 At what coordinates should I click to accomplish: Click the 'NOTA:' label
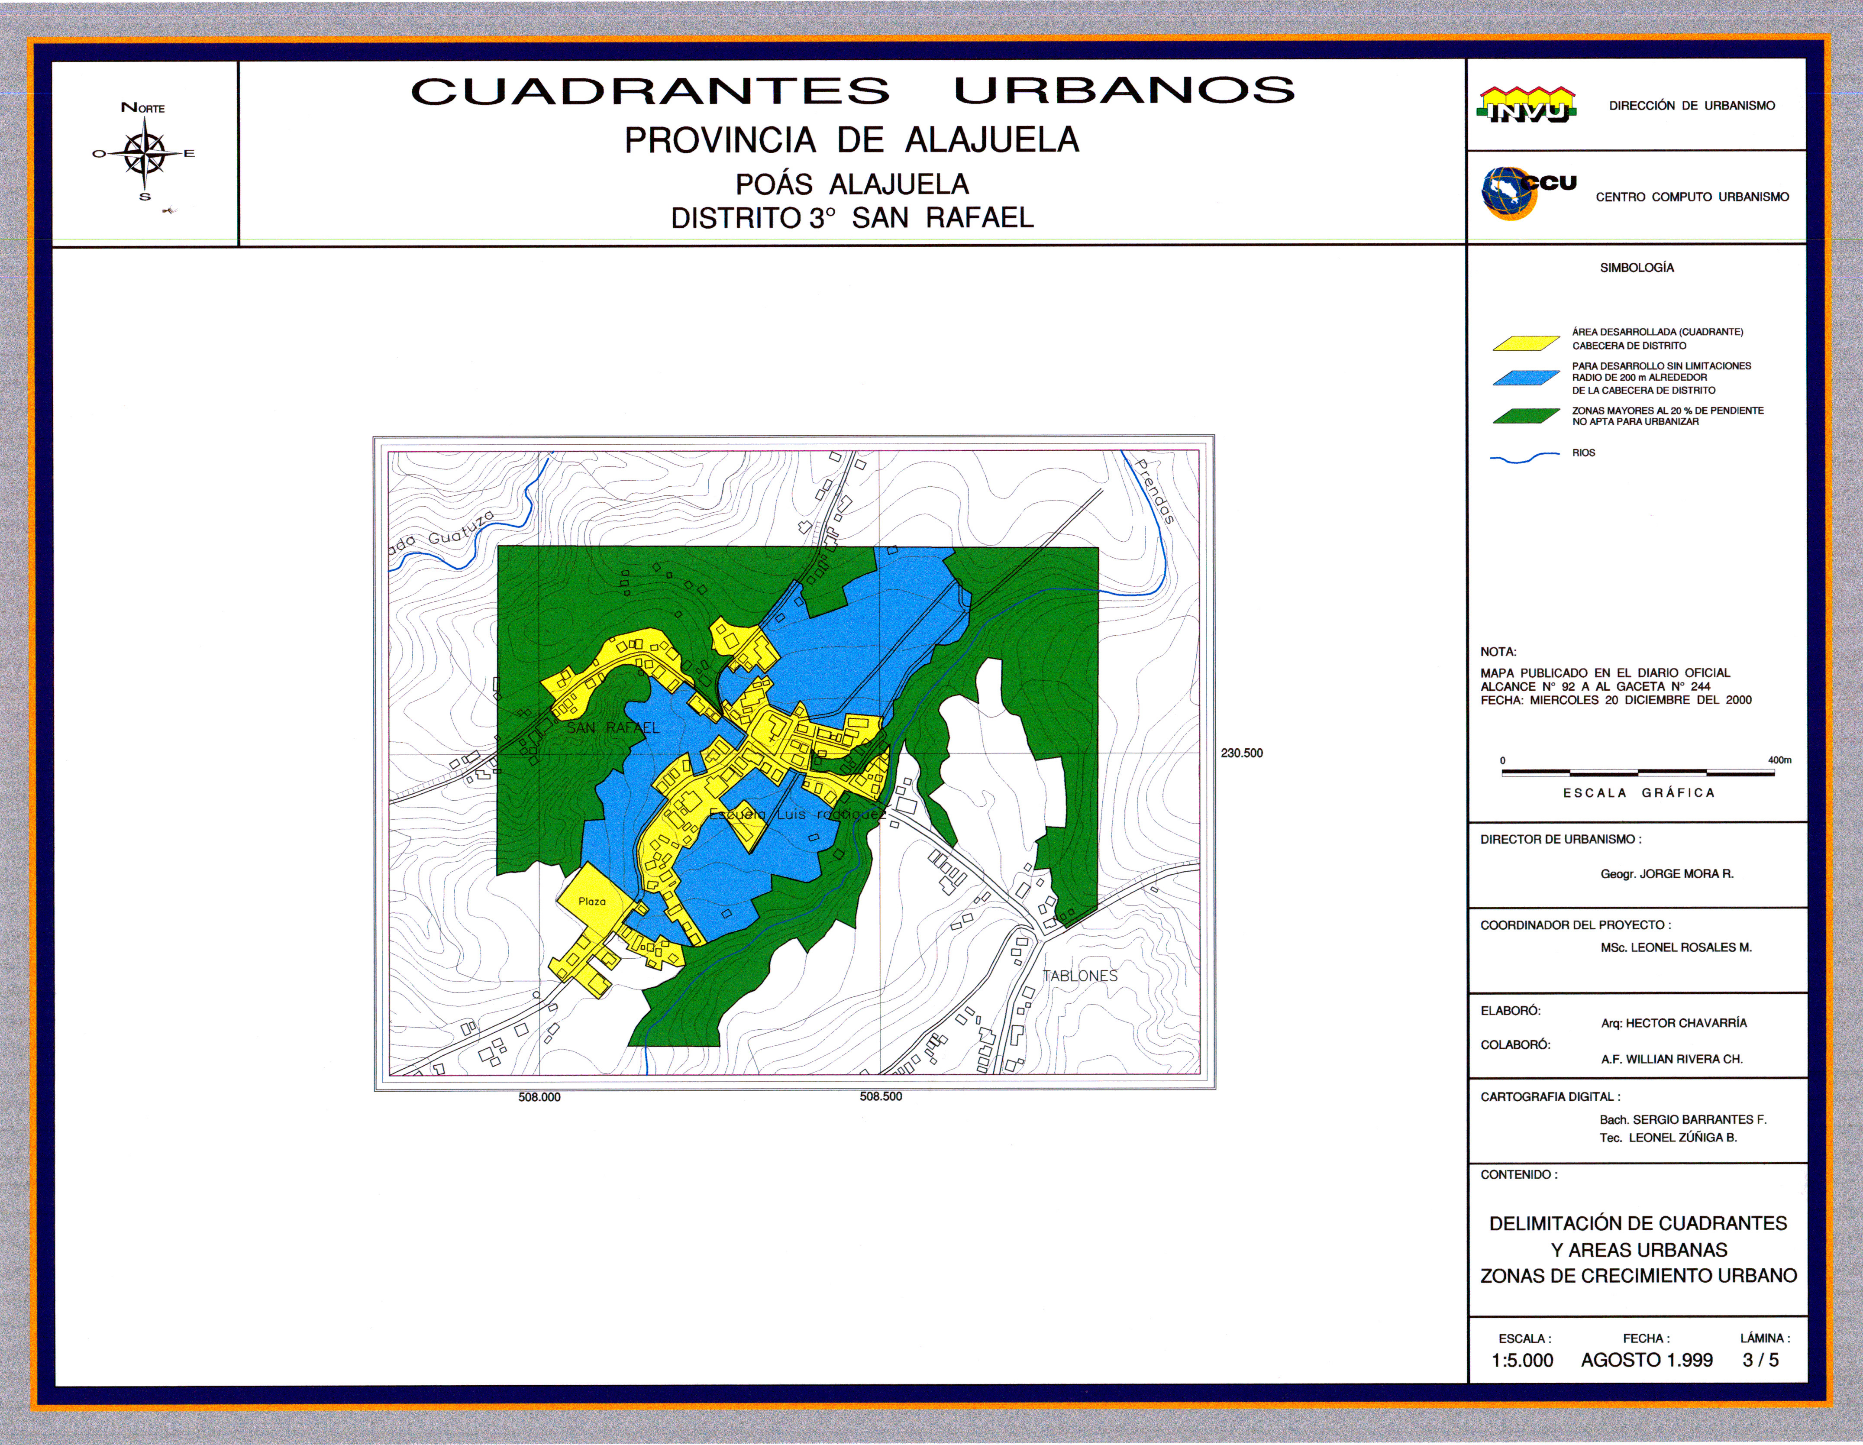(1499, 652)
